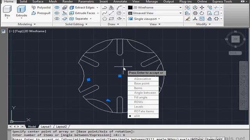Choose ROWs from the options menu

(x=143, y=102)
